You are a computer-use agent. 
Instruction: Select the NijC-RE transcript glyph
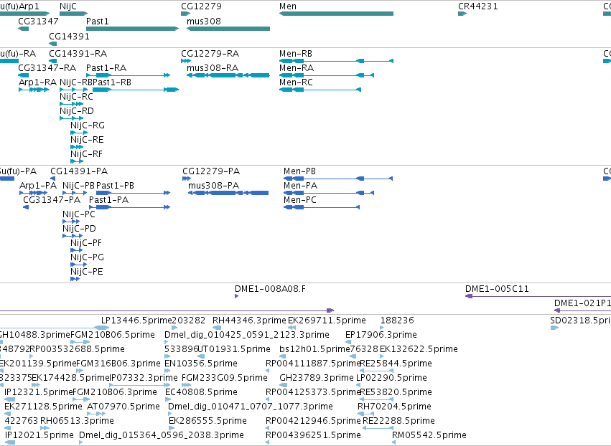[77, 147]
